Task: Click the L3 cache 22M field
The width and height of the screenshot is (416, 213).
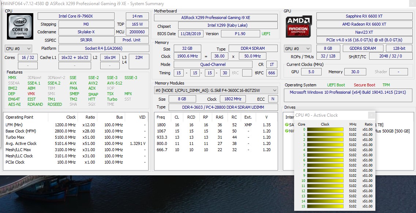Action: (x=139, y=61)
